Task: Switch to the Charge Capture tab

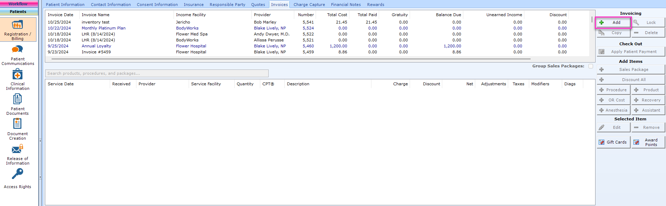Action: pyautogui.click(x=309, y=5)
